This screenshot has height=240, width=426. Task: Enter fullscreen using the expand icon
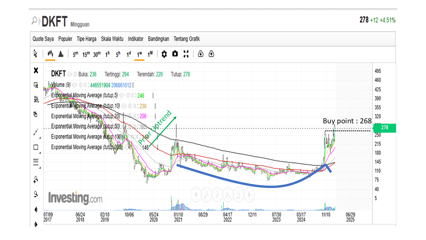[x=186, y=54]
